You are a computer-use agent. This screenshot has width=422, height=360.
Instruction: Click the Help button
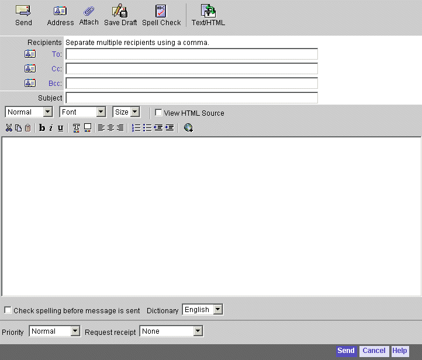[400, 351]
